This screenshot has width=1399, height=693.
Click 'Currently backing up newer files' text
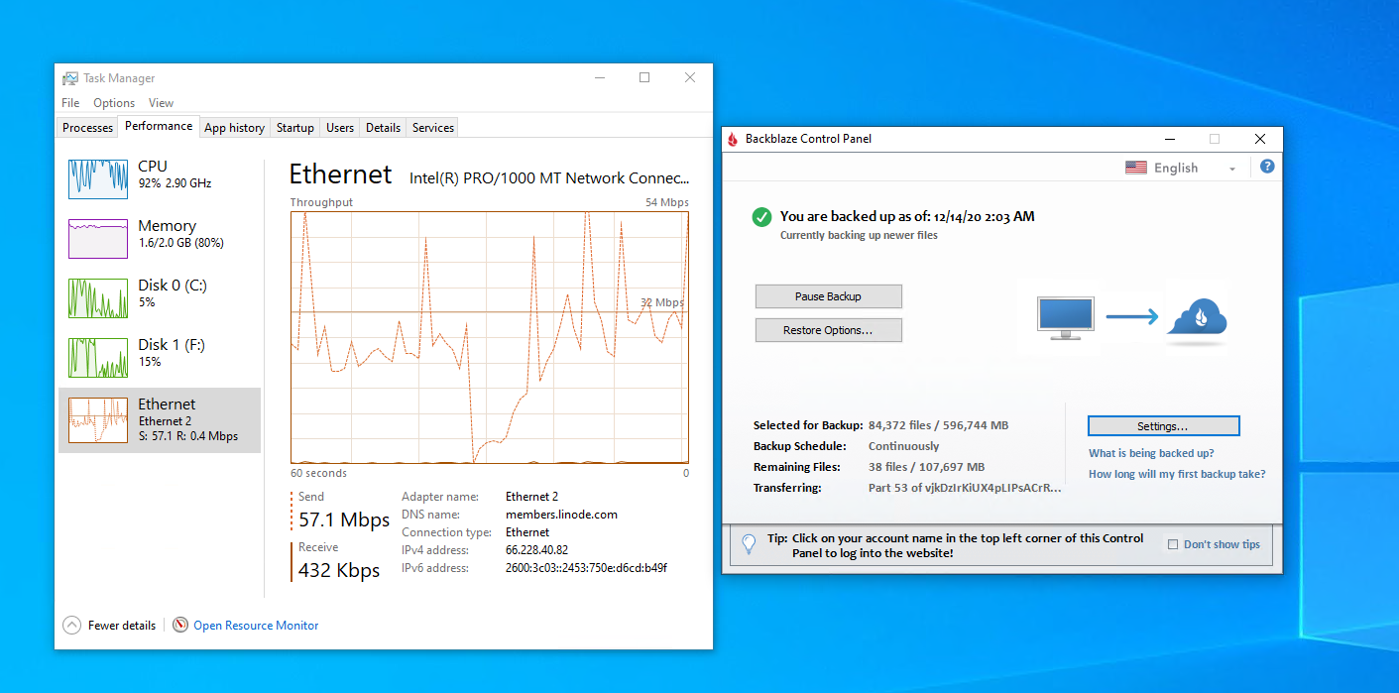859,235
